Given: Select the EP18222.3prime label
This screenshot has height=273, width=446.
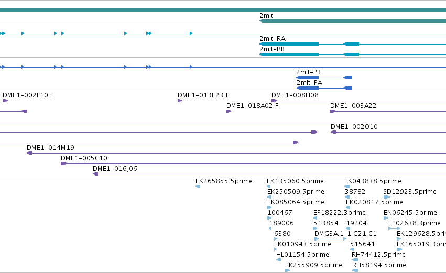Looking at the screenshot, I should tap(339, 213).
